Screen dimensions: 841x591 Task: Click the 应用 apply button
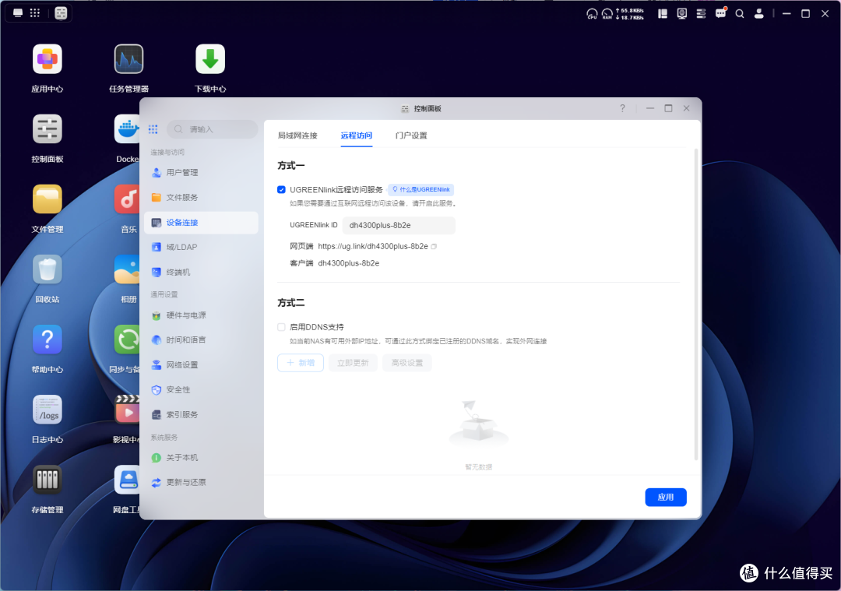[x=666, y=497]
